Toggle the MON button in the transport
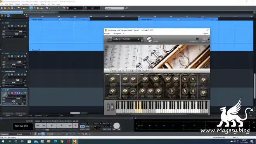 coord(82,127)
